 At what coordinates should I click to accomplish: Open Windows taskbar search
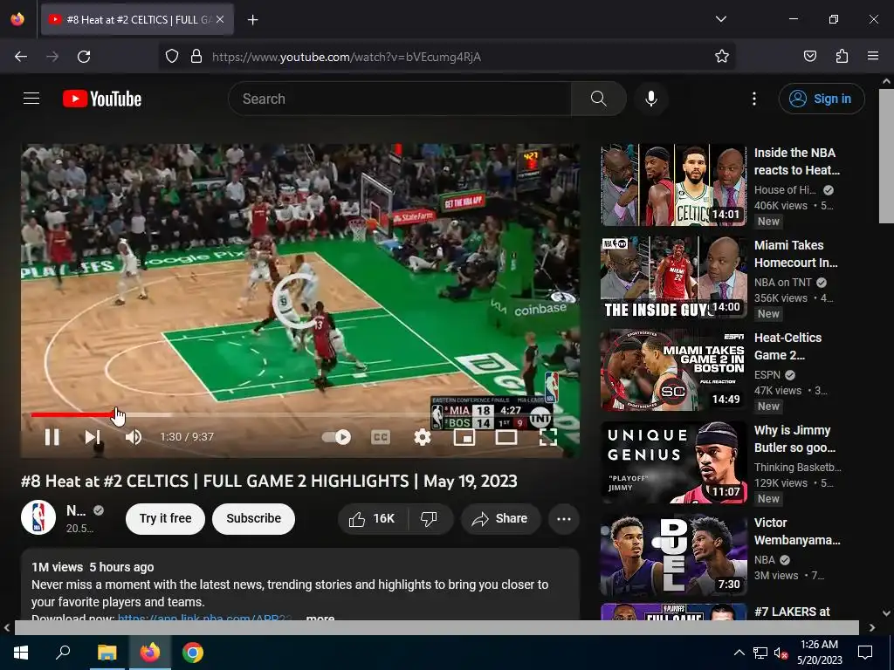(x=63, y=653)
